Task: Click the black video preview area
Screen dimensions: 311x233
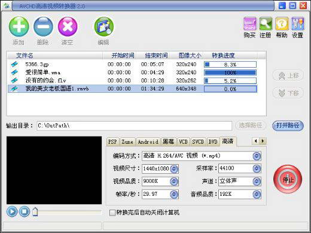Action: coord(54,170)
